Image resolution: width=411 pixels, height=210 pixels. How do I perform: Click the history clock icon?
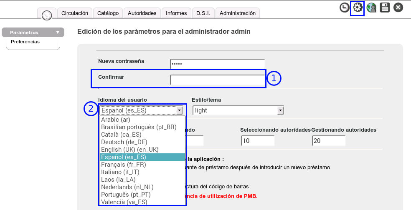344,7
